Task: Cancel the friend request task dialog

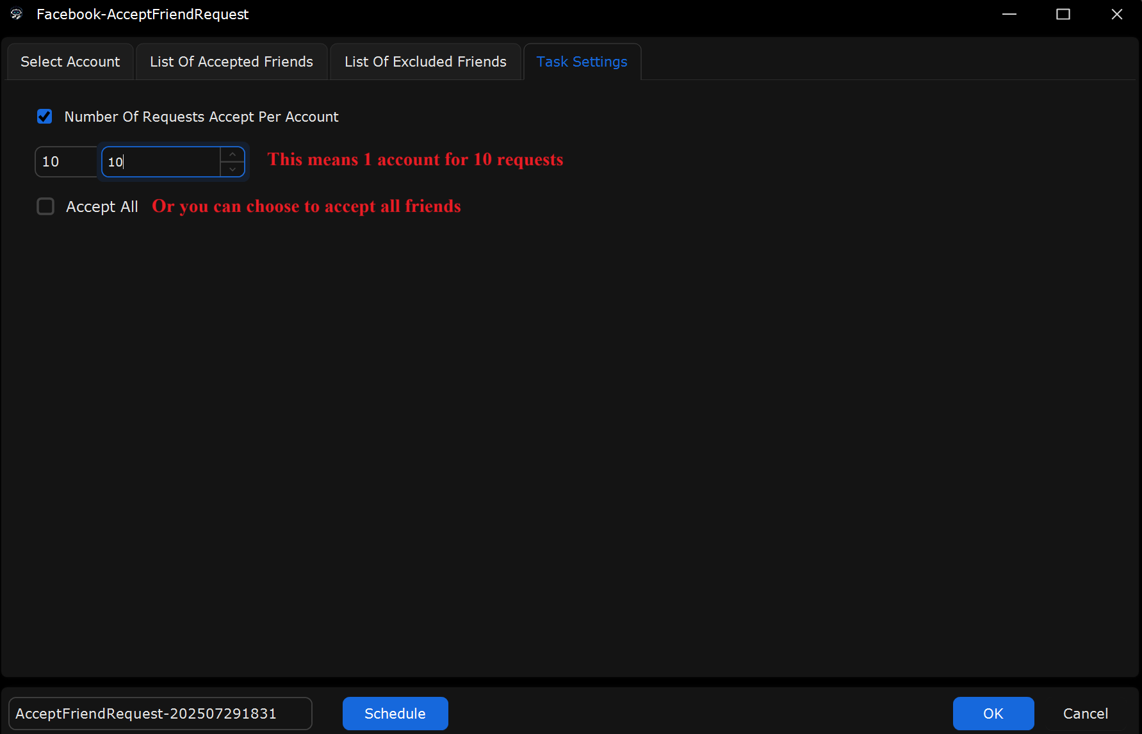Action: click(1086, 714)
